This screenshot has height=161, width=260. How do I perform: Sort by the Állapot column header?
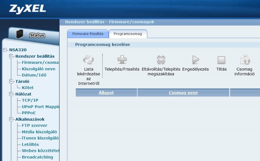point(106,93)
